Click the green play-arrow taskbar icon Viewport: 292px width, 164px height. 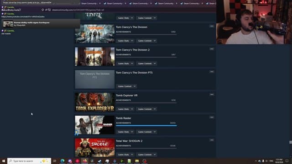(122, 161)
